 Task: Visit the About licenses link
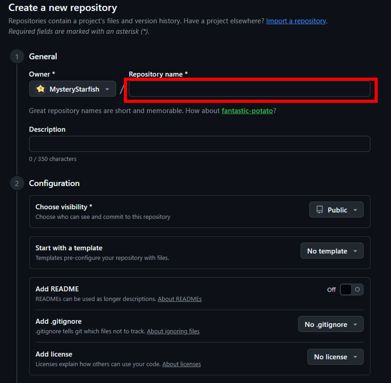(182, 364)
